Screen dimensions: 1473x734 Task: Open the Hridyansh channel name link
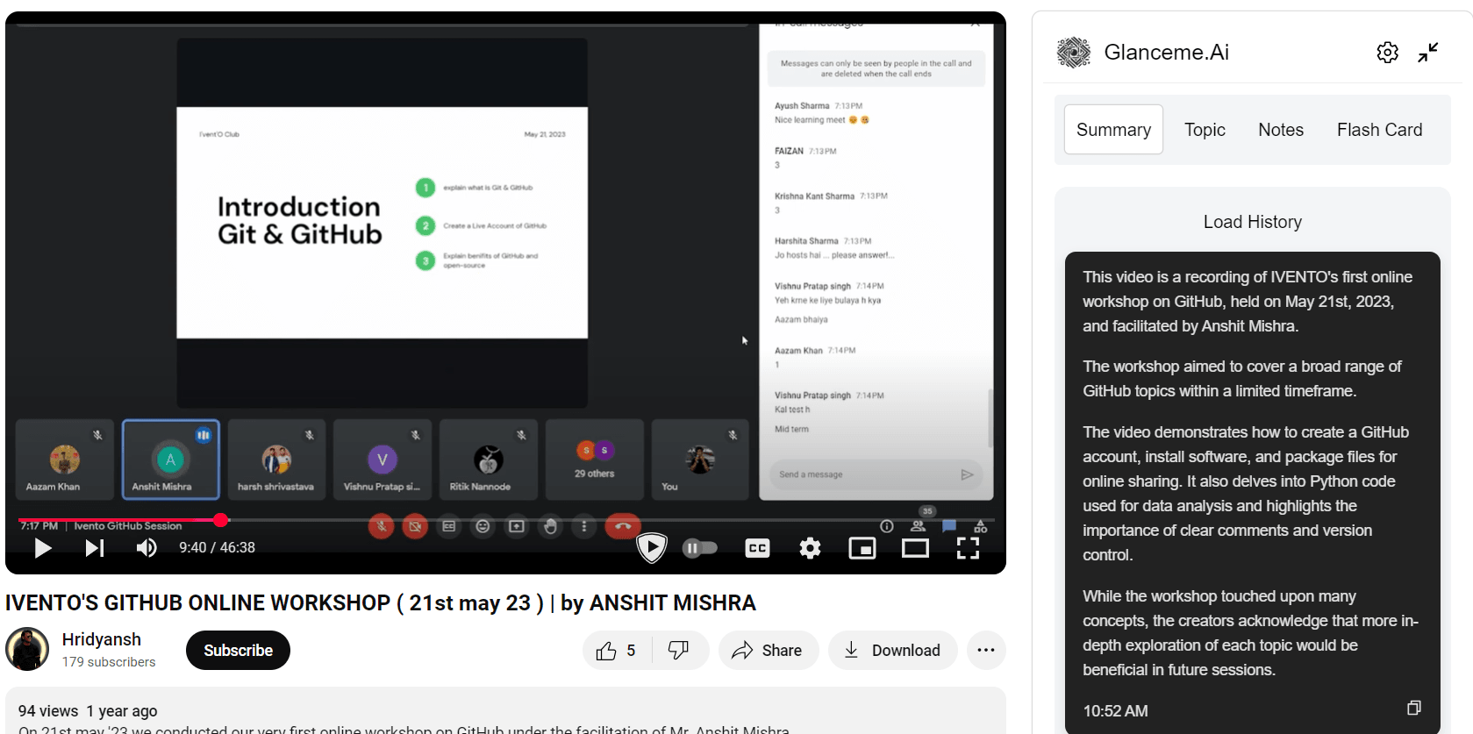[102, 639]
